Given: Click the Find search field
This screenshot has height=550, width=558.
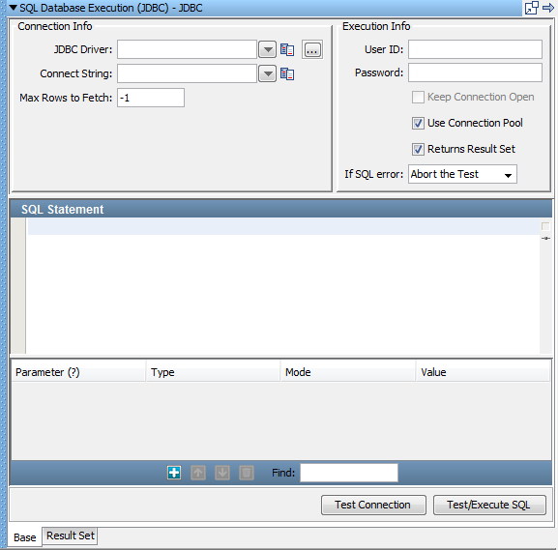Looking at the screenshot, I should (x=349, y=473).
